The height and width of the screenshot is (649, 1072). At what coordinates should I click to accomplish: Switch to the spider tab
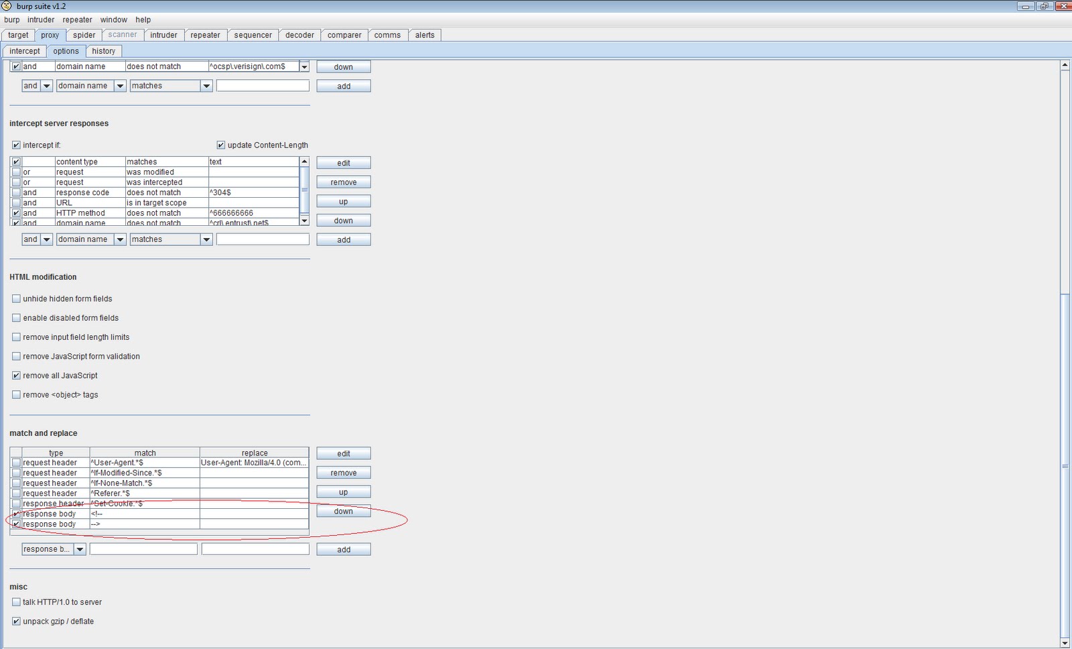84,35
